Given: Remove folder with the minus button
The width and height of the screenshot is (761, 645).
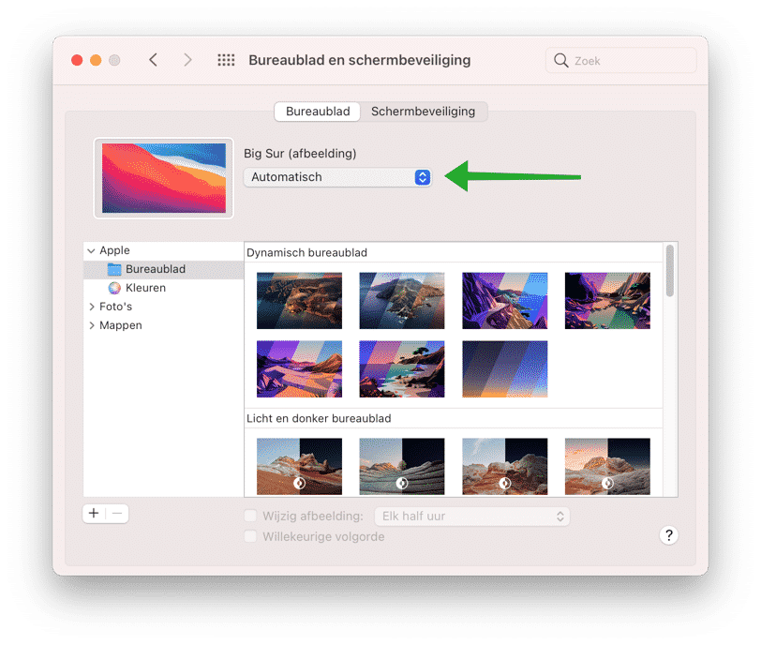Looking at the screenshot, I should 117,514.
